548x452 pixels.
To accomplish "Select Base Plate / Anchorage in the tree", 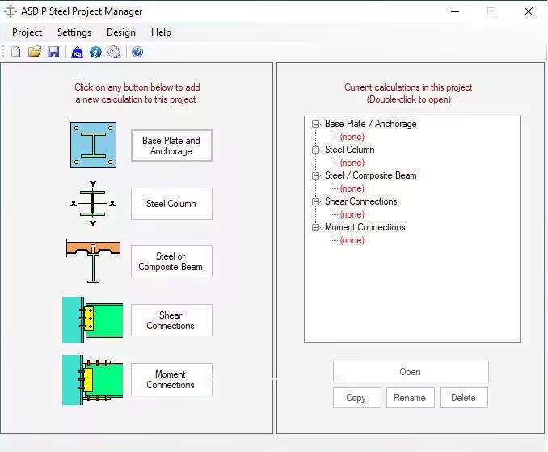I will pyautogui.click(x=371, y=124).
